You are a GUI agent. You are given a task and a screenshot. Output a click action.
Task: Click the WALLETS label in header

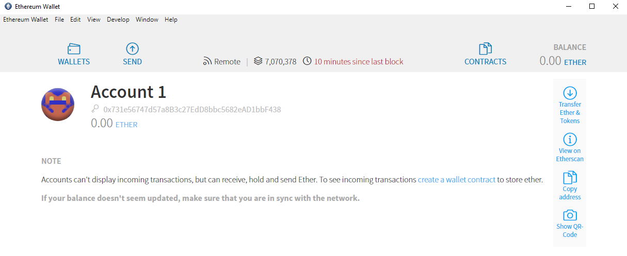click(74, 62)
